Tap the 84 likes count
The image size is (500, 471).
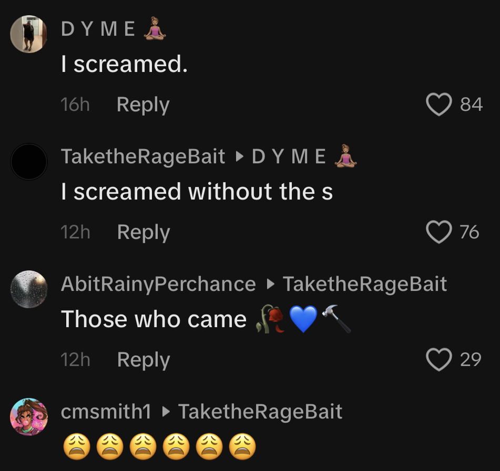471,104
